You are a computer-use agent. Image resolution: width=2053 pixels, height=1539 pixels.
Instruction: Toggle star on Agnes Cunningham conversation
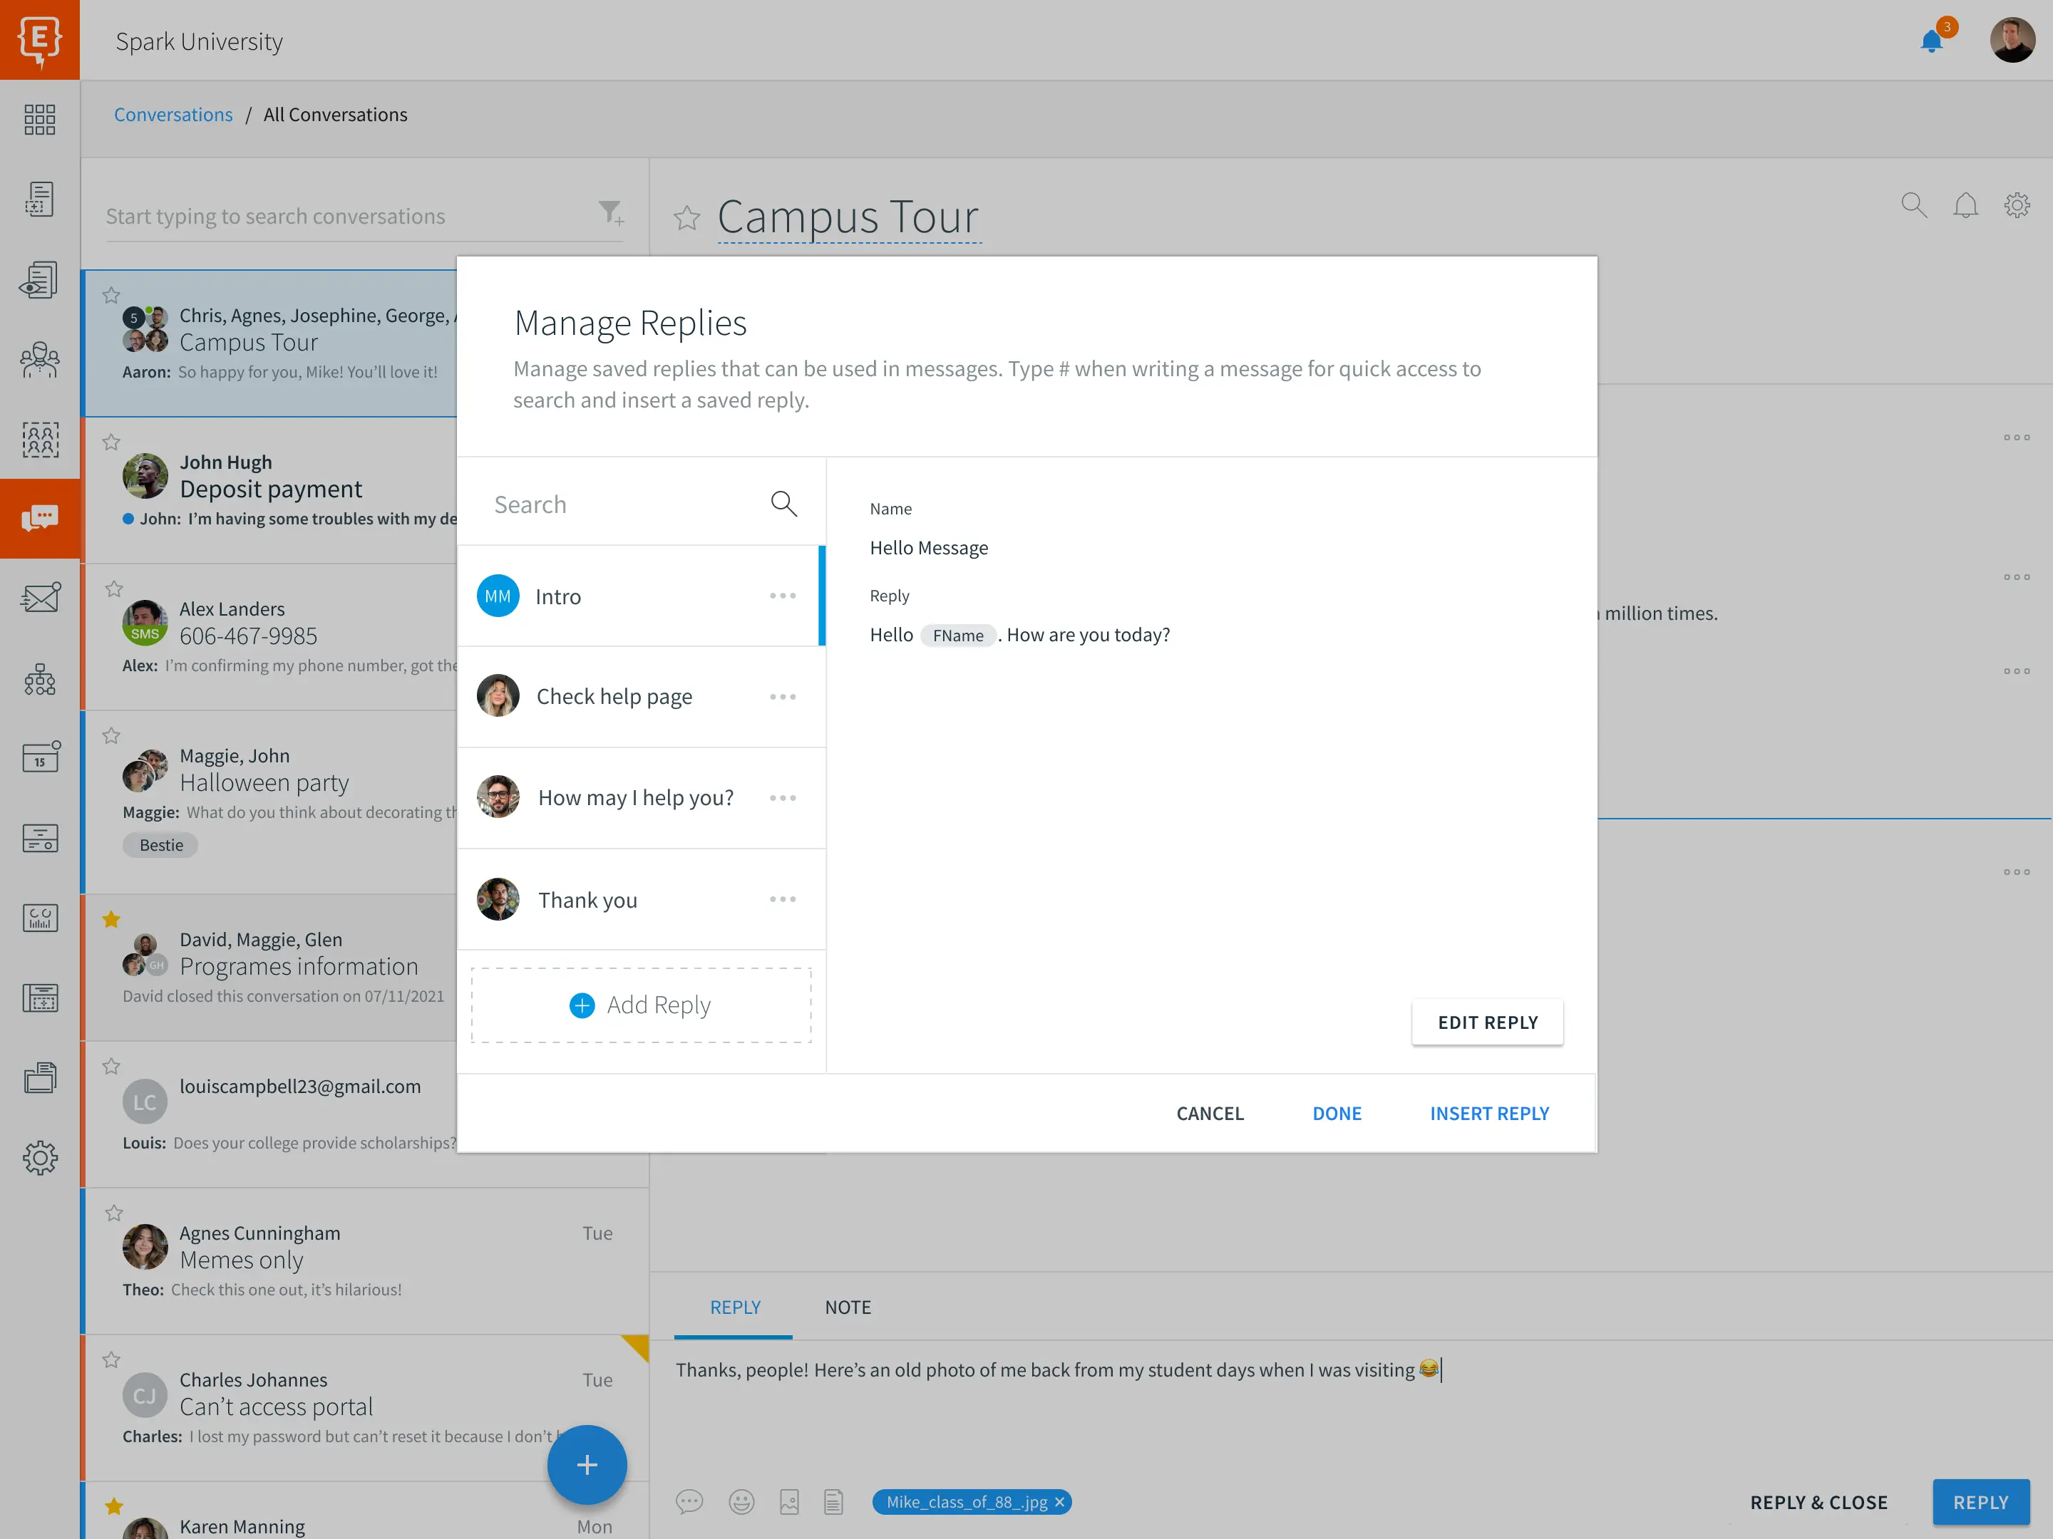tap(114, 1213)
